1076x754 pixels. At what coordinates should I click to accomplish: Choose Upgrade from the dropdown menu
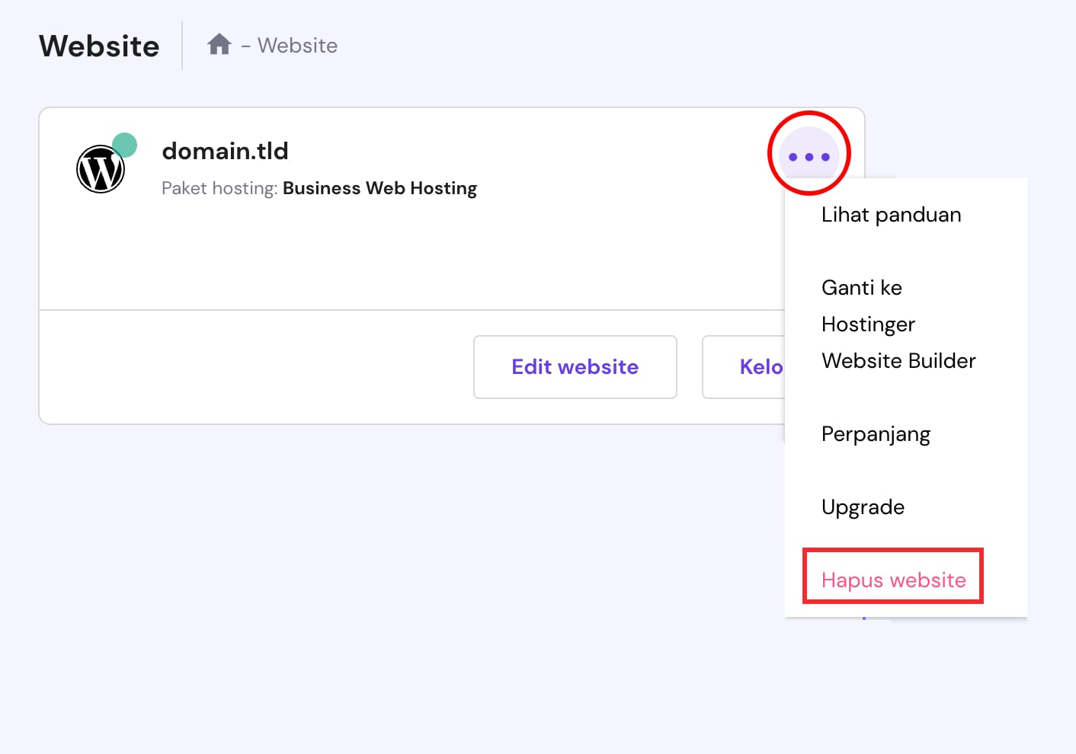[x=863, y=507]
